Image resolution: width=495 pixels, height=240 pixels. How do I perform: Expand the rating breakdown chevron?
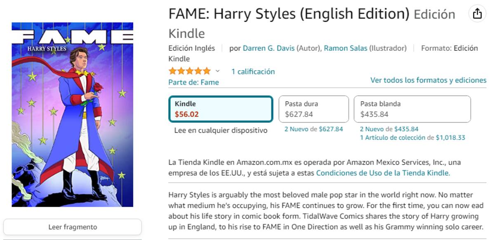218,71
